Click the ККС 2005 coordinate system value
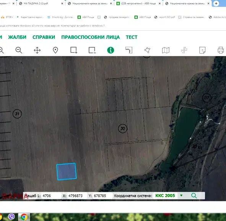 (x=165, y=196)
